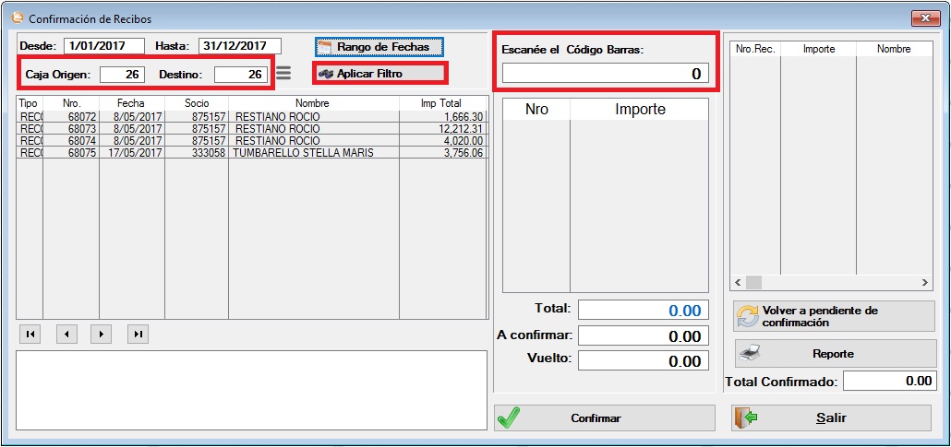Apply the filter with Aplicar Filtro
The width and height of the screenshot is (951, 447).
[x=379, y=73]
